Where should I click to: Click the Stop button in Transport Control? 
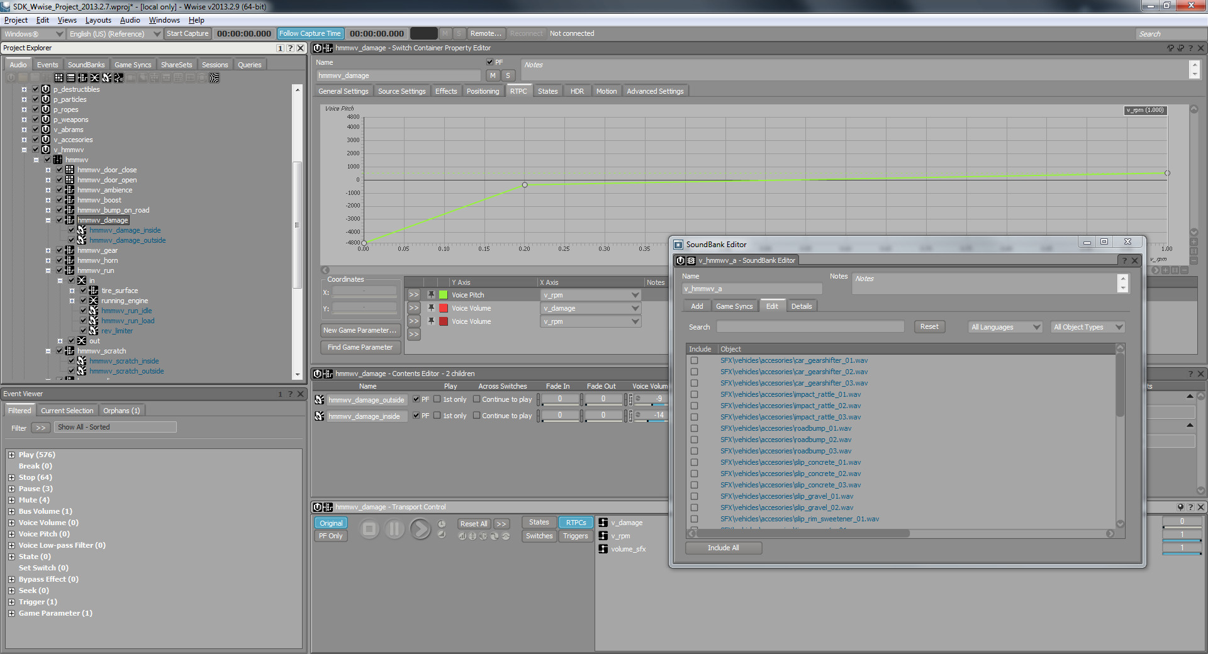click(x=369, y=529)
